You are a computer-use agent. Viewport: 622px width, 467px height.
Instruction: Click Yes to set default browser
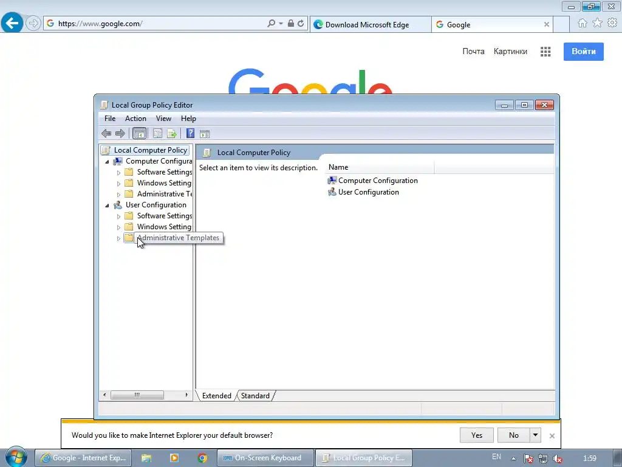pyautogui.click(x=477, y=435)
